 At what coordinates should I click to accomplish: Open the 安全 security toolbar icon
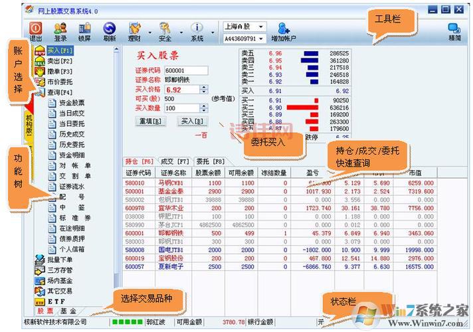tap(165, 31)
